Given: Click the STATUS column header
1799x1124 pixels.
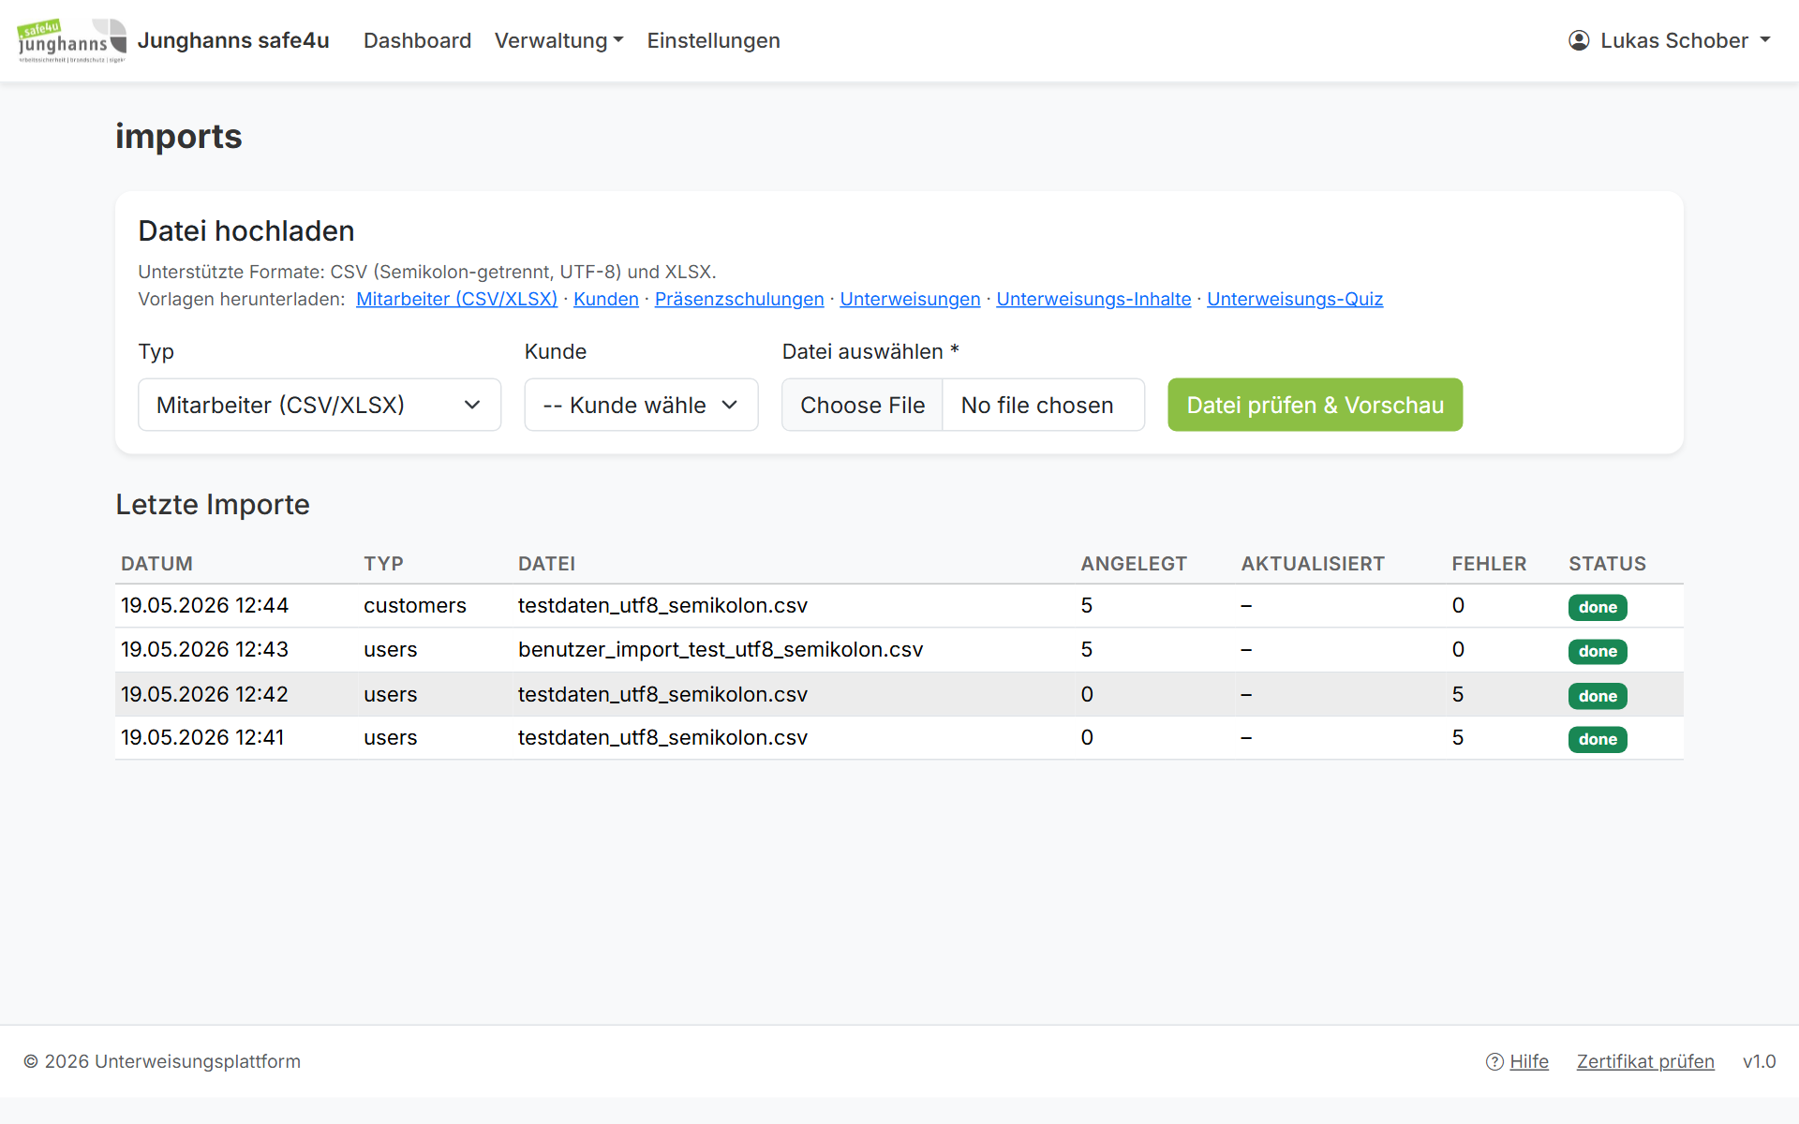Looking at the screenshot, I should point(1607,564).
